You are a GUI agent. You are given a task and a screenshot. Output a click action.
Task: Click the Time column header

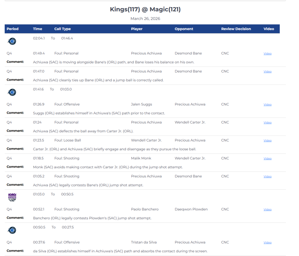coord(37,29)
